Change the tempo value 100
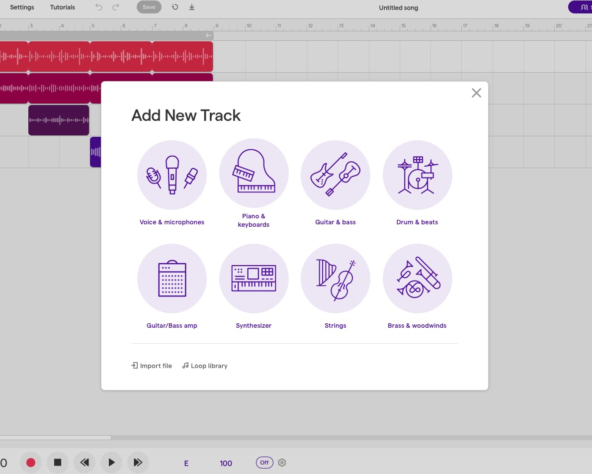Image resolution: width=592 pixels, height=474 pixels. pyautogui.click(x=226, y=464)
